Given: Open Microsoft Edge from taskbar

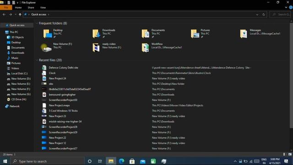Looking at the screenshot, I should pos(121,161).
